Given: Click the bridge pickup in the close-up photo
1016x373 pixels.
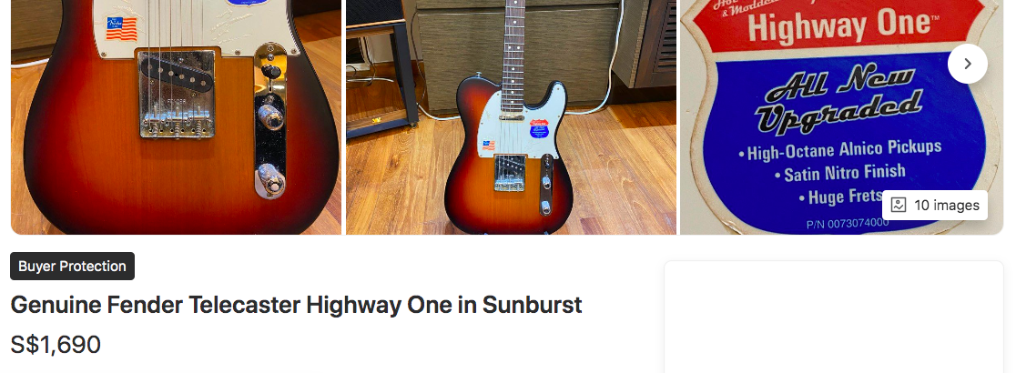Looking at the screenshot, I should [177, 73].
